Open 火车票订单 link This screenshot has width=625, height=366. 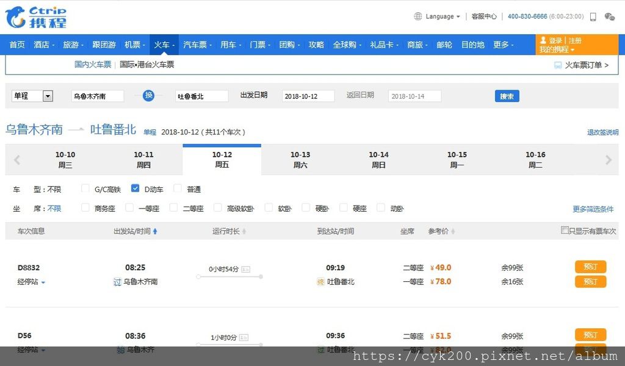pyautogui.click(x=587, y=65)
